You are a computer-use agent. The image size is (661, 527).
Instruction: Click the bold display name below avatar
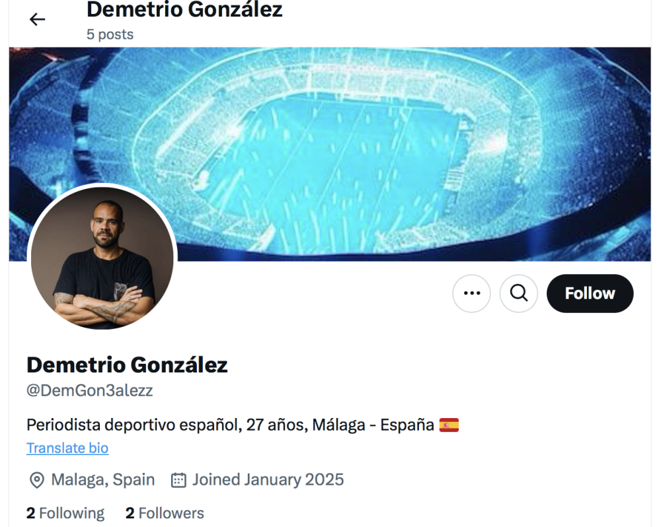[127, 365]
